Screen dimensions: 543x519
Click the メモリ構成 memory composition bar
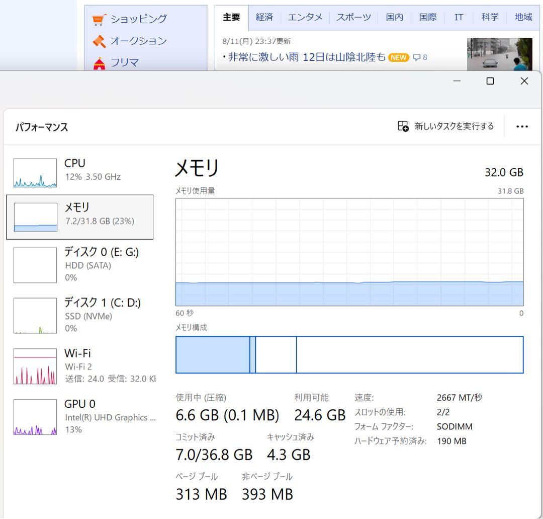[x=349, y=354]
